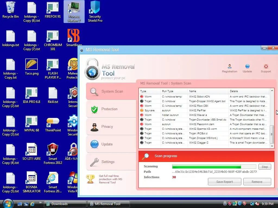This screenshot has height=208, width=278.
Task: Open the Smart Fortress 2012 shield icon
Action: tap(53, 154)
